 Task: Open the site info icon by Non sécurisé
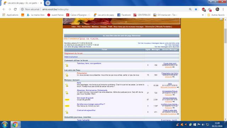(22, 9)
